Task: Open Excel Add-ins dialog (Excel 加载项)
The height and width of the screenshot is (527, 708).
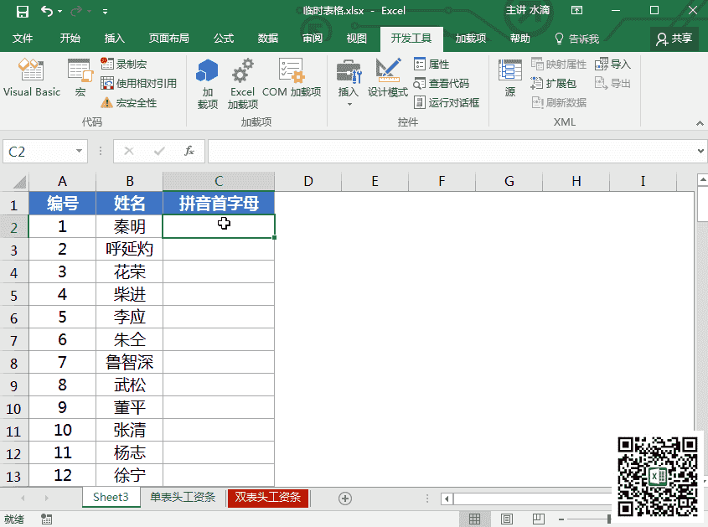Action: (x=242, y=84)
